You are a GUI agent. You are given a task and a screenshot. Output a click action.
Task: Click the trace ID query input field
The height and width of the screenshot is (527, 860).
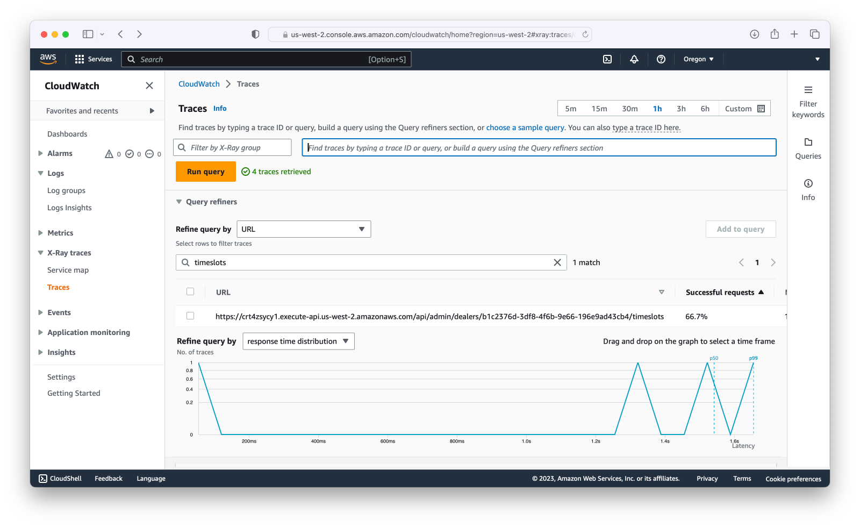(539, 147)
